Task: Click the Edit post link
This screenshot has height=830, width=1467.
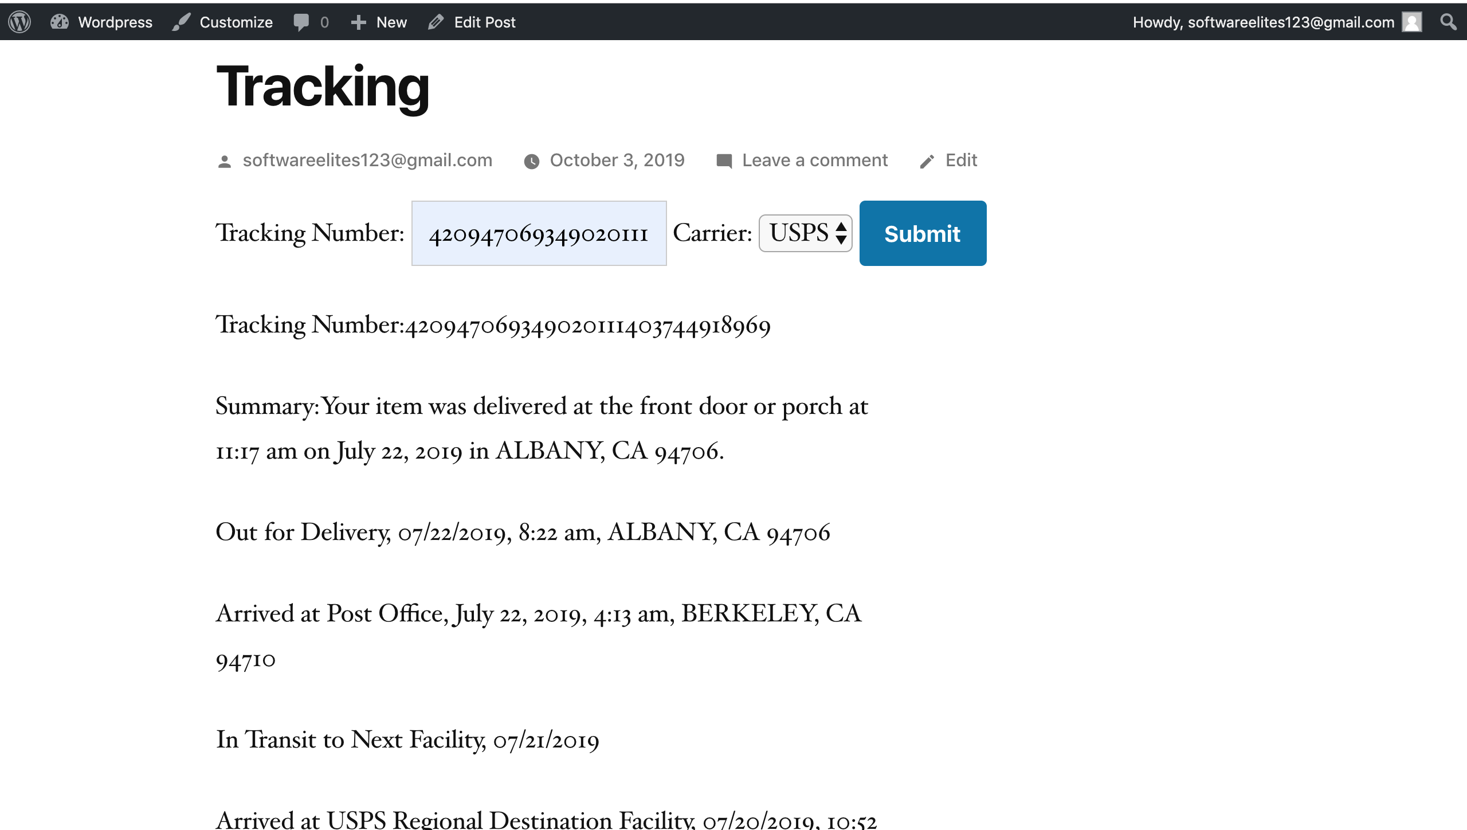Action: [961, 160]
